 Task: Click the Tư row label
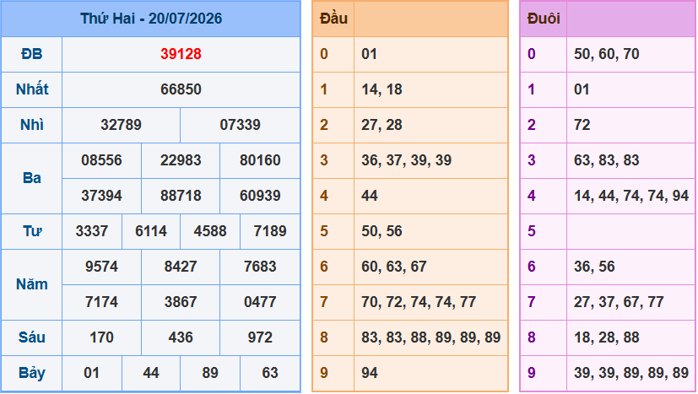[x=31, y=231]
